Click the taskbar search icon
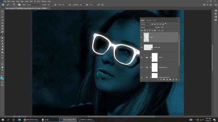 pos(8,120)
